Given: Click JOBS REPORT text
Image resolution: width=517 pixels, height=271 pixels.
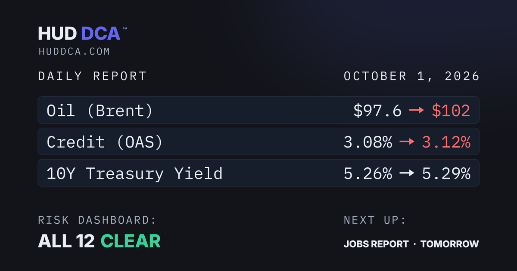Looking at the screenshot, I should pos(376,244).
